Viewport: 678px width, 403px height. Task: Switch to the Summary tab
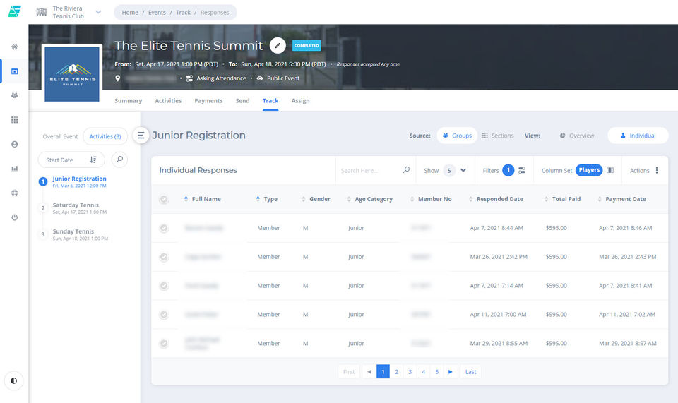click(x=128, y=101)
